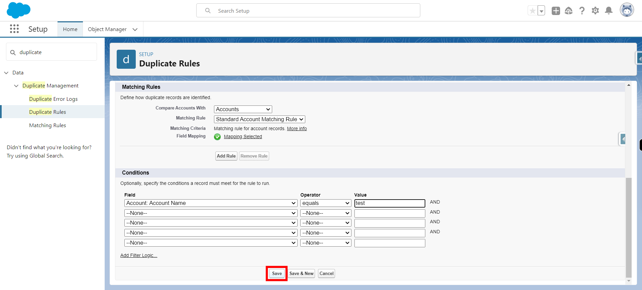This screenshot has height=290, width=642.
Task: Open the second row Operator dropdown
Action: coord(326,213)
